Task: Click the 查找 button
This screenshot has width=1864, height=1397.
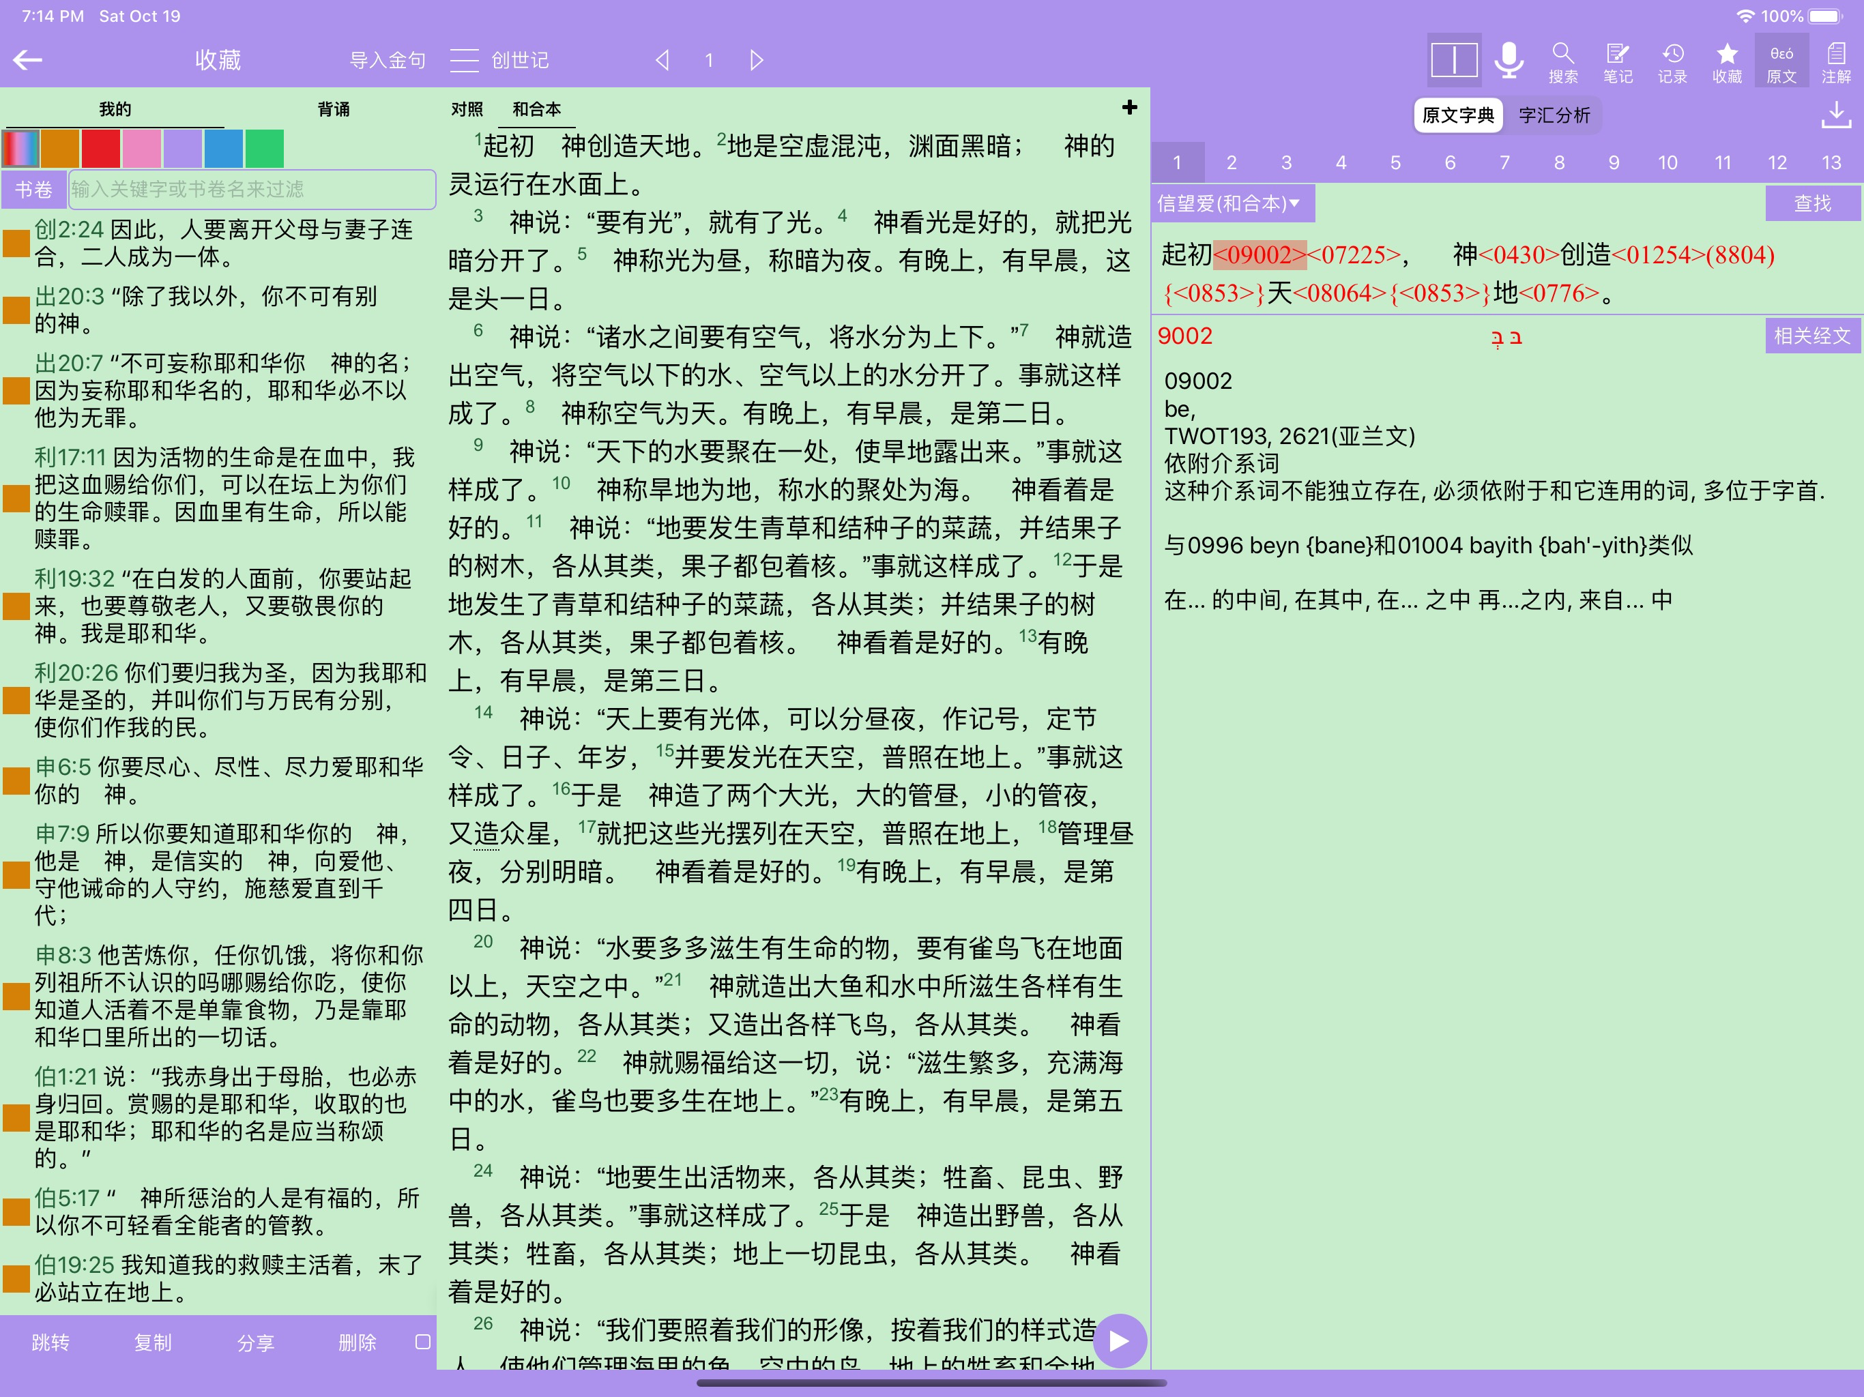Action: point(1813,203)
